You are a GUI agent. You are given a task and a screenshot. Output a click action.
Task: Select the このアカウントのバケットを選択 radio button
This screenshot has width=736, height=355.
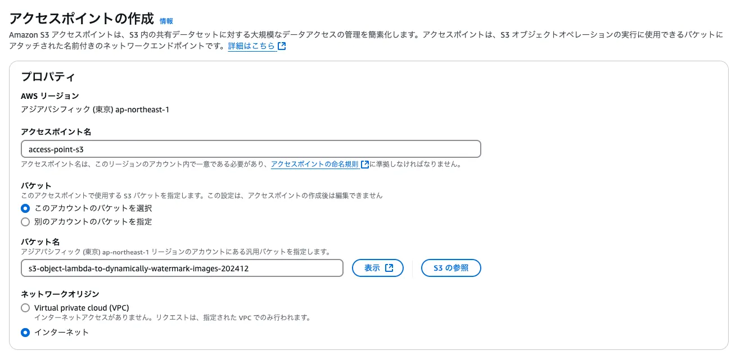pos(25,208)
